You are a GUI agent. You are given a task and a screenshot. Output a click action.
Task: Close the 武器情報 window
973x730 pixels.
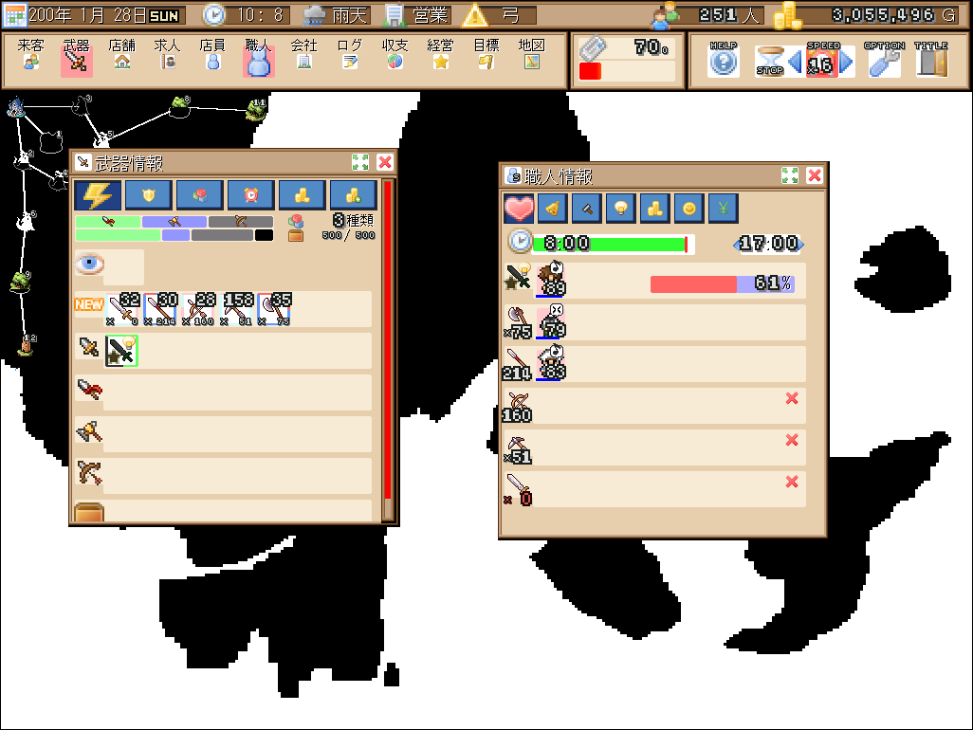pos(385,162)
